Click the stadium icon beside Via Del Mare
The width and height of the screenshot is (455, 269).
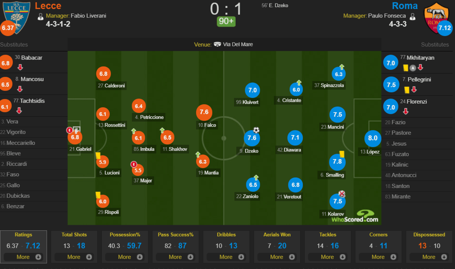217,44
